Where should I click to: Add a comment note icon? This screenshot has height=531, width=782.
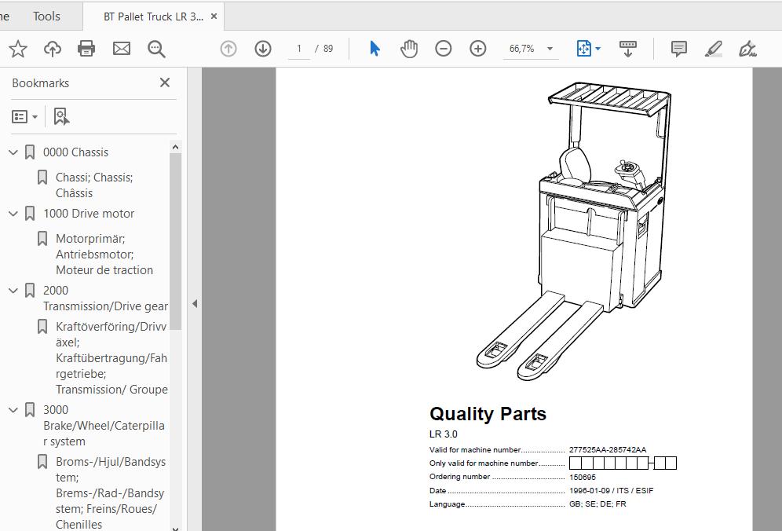(x=679, y=49)
